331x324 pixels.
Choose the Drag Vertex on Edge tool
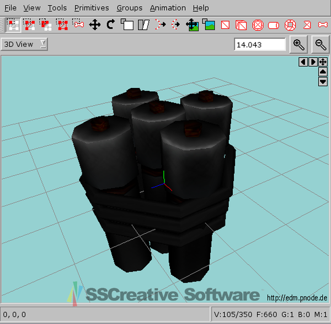[176, 25]
